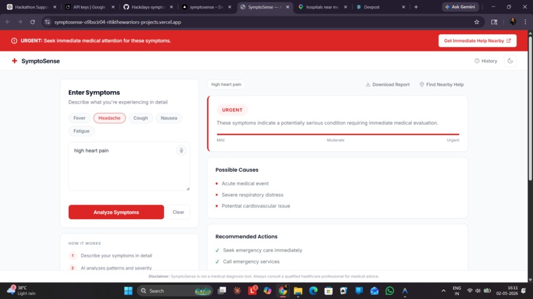Open Windows Start menu
This screenshot has width=533, height=299.
128,291
